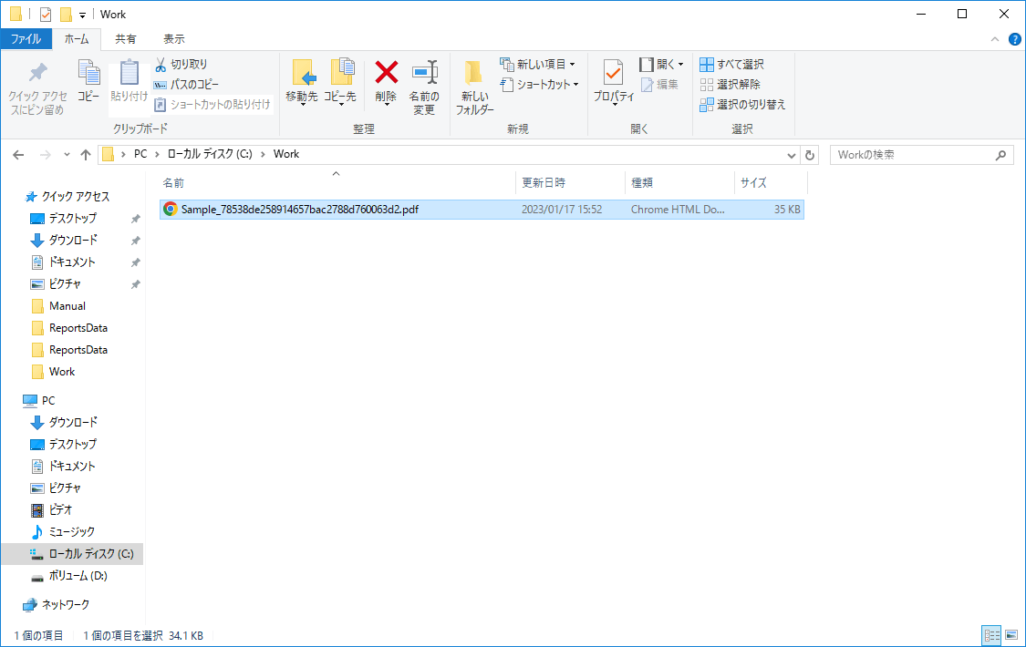Create new folder with 新しいフォルダー
This screenshot has width=1026, height=647.
pyautogui.click(x=474, y=87)
